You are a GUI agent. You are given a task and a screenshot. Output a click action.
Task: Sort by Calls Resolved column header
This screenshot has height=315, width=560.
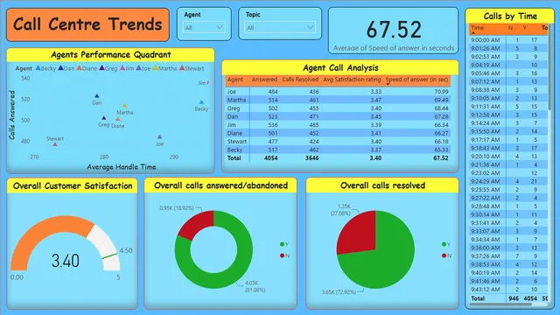[300, 80]
